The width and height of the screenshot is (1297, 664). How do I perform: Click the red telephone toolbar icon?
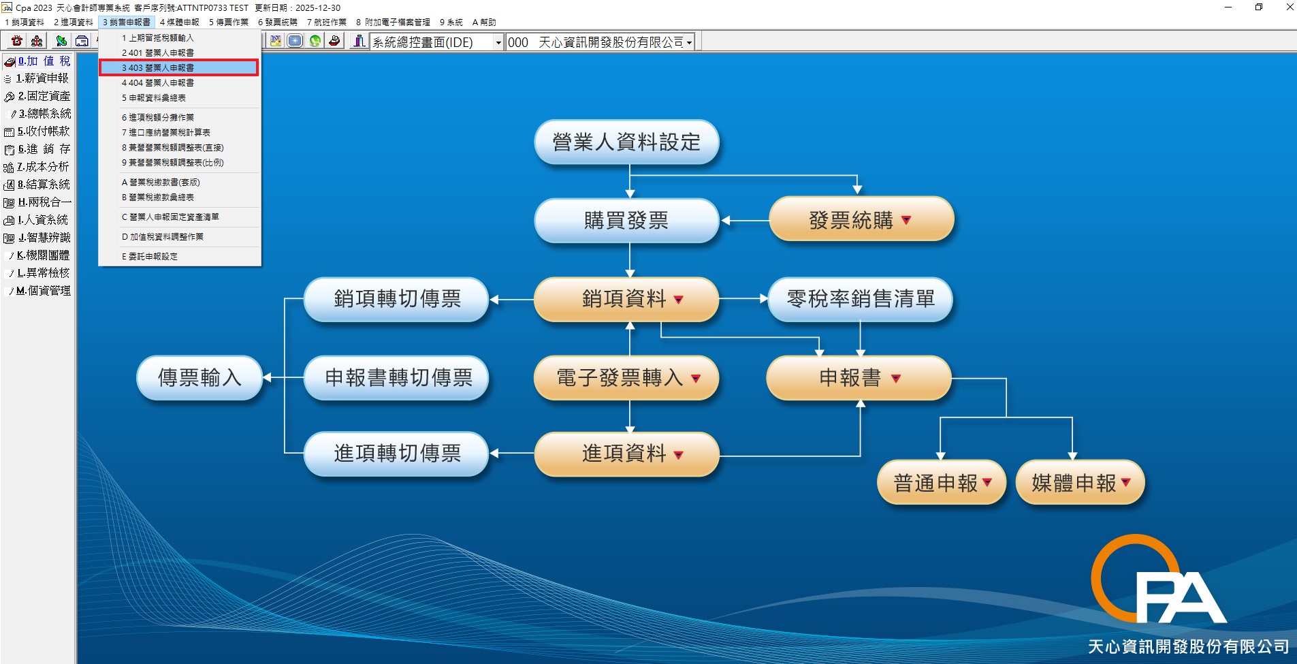coord(17,42)
